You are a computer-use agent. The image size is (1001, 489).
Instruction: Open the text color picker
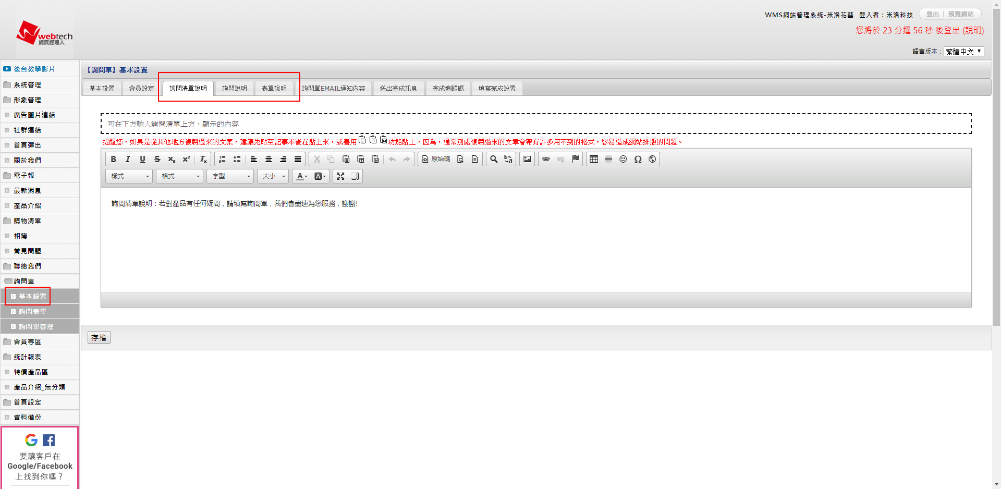(x=302, y=177)
